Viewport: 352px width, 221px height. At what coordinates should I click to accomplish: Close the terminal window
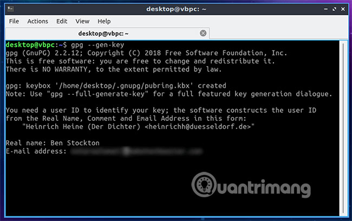343,9
